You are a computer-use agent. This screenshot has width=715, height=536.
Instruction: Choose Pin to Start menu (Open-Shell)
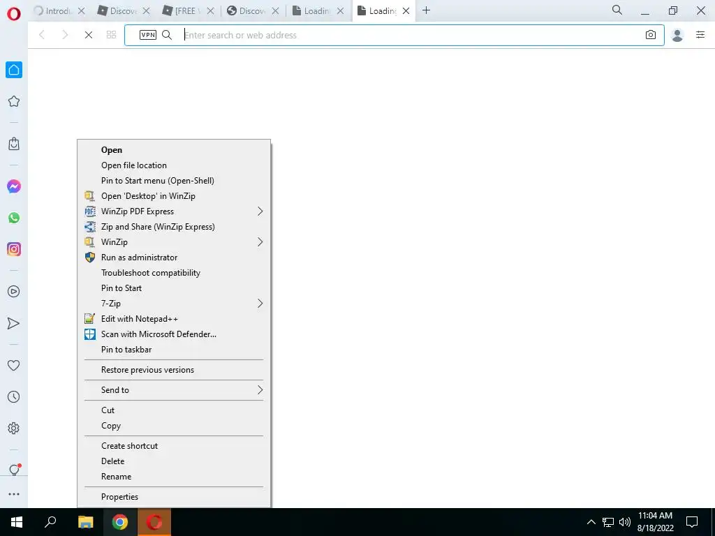tap(174, 181)
